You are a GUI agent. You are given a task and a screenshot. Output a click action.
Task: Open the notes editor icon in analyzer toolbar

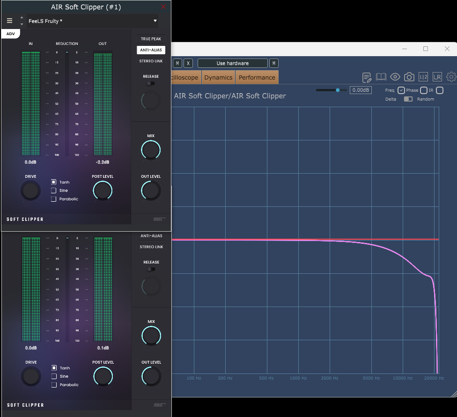click(367, 77)
